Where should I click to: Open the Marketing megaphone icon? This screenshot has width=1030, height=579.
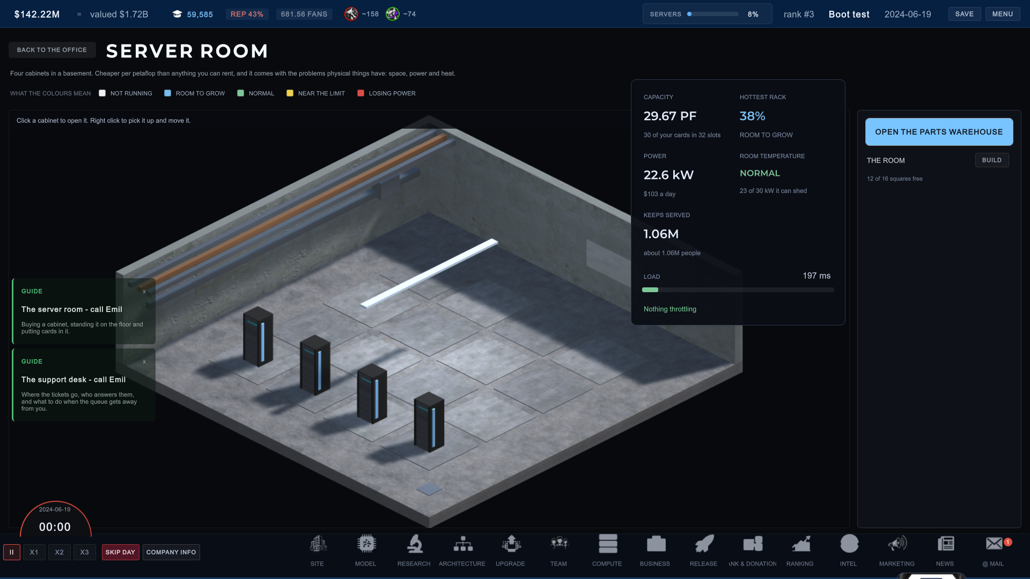coord(897,544)
